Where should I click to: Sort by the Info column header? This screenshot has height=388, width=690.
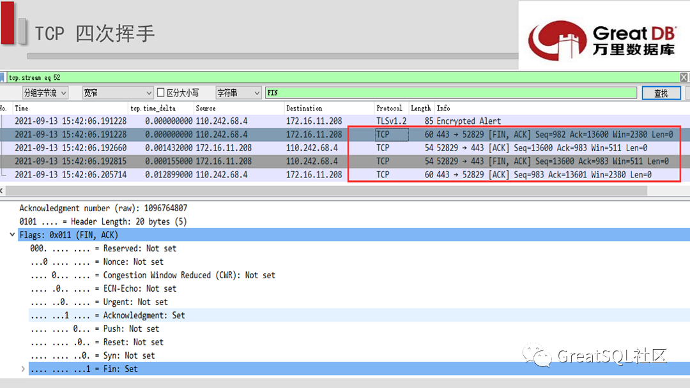coord(443,108)
